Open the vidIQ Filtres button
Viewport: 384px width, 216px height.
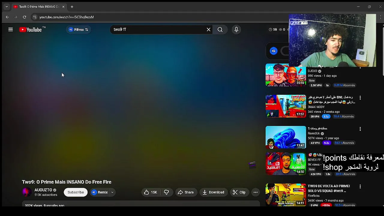[x=79, y=29]
